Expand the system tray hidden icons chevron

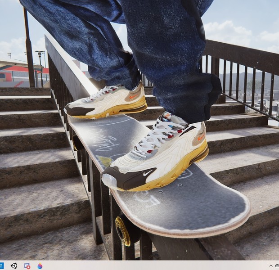(x=271, y=266)
